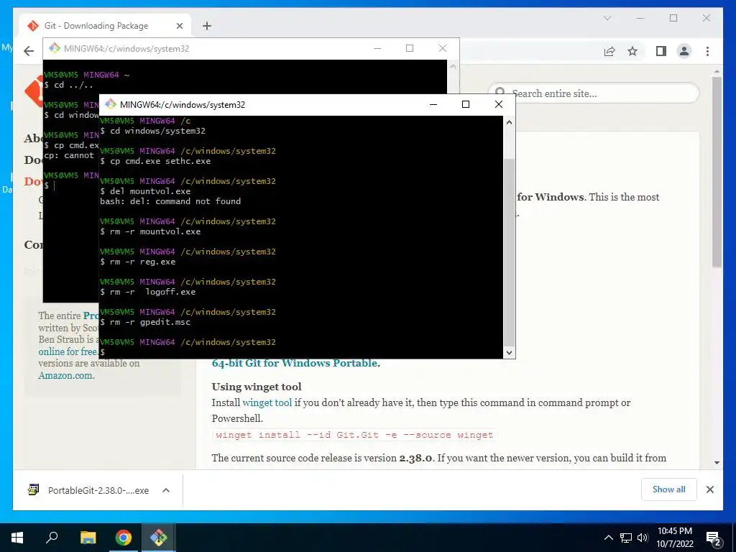Image resolution: width=736 pixels, height=552 pixels.
Task: Open the Amazon.com link in sidebar
Action: coord(66,375)
